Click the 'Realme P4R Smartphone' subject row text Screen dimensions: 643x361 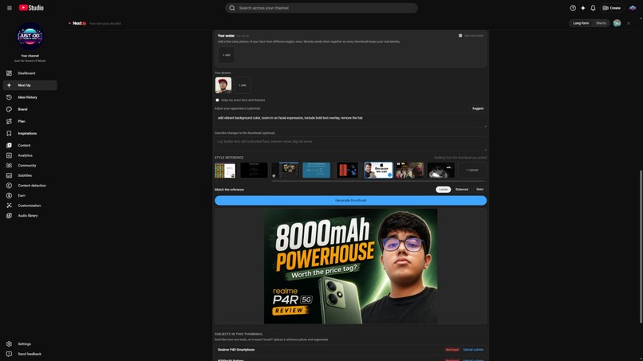[236, 350]
